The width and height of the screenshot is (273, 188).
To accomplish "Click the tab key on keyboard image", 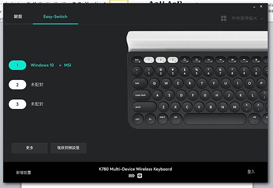I will (x=140, y=83).
